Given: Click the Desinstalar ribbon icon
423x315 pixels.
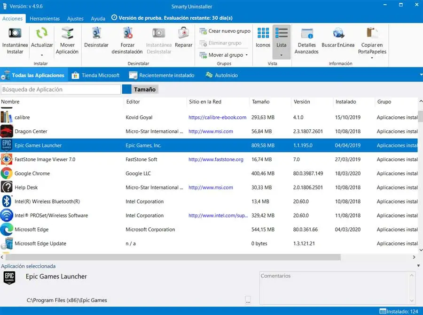Looking at the screenshot, I should tap(96, 33).
